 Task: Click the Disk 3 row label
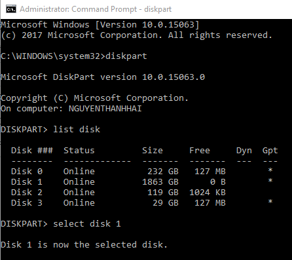pos(27,203)
